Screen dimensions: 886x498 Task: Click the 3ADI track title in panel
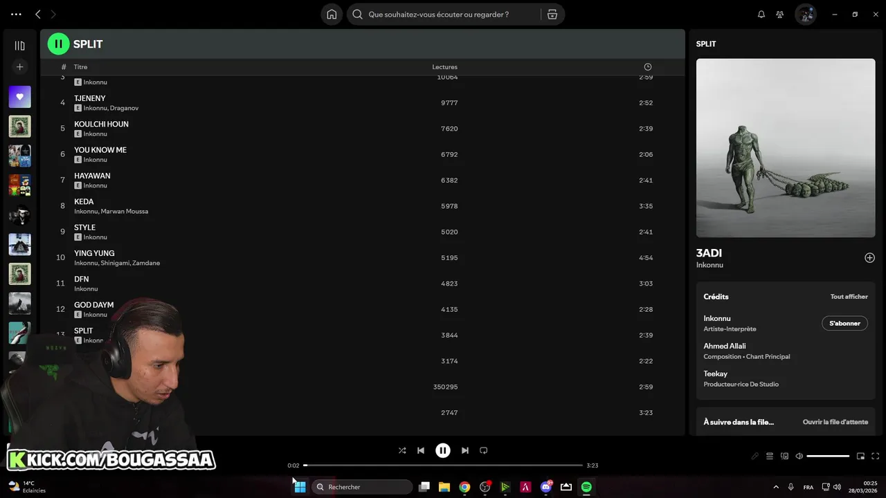[709, 253]
